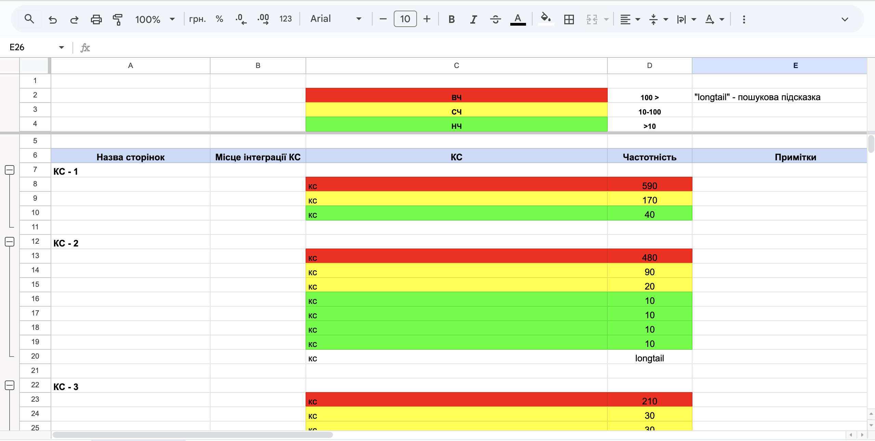This screenshot has width=875, height=441.
Task: Decrease decimal places
Action: [241, 19]
